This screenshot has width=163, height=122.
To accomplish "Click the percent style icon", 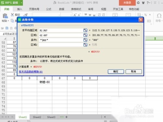I will click(145, 15).
